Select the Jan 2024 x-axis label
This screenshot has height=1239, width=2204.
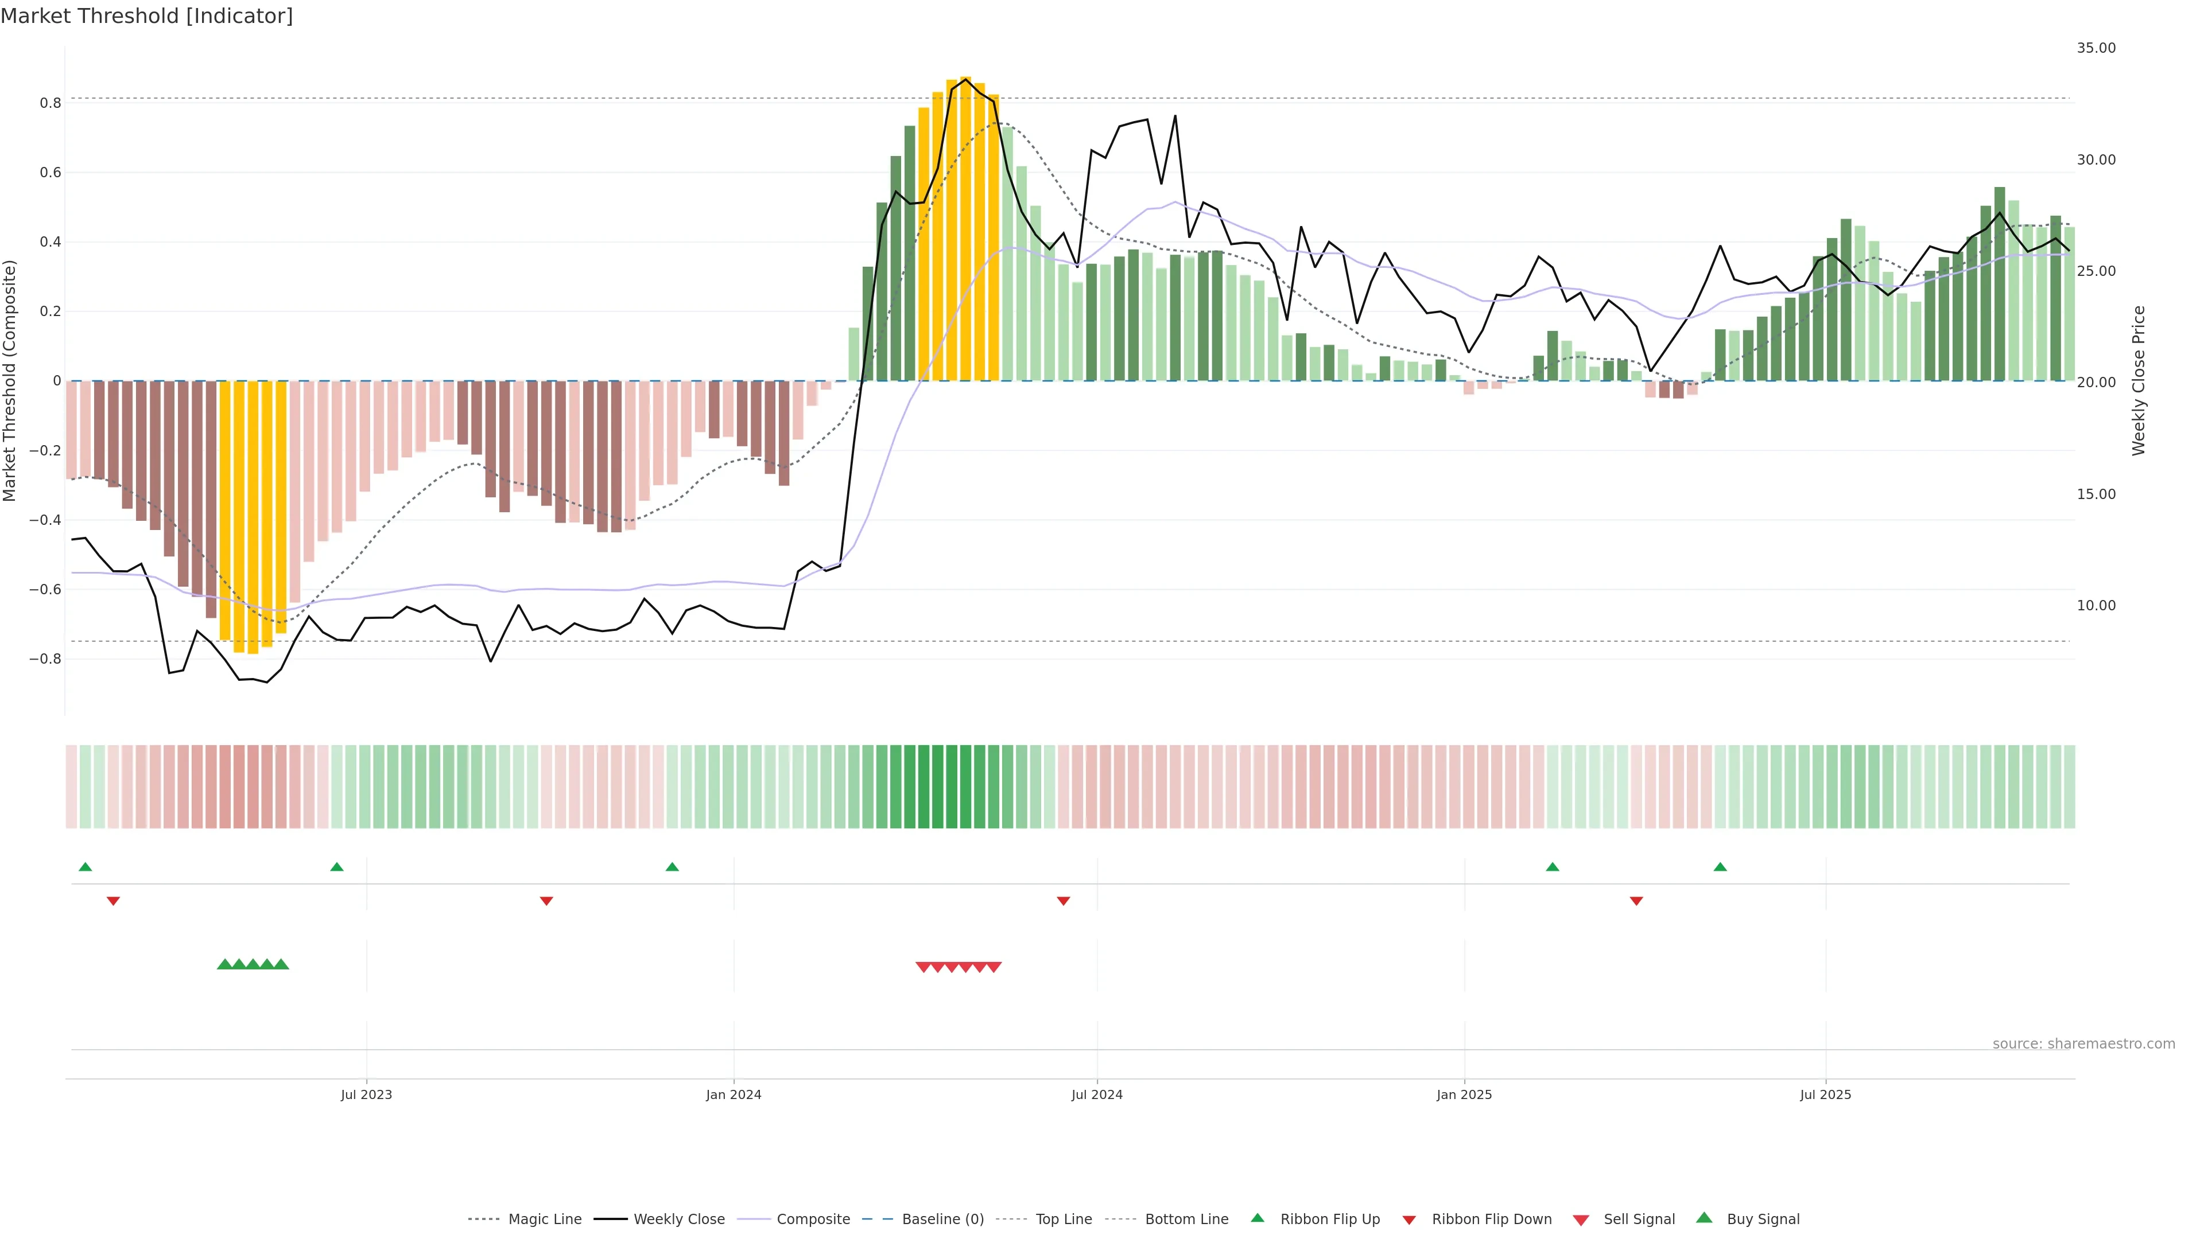pos(734,1094)
